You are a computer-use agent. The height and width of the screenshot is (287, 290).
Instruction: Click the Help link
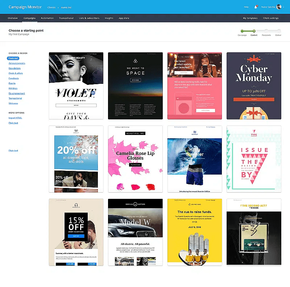pyautogui.click(x=246, y=7)
